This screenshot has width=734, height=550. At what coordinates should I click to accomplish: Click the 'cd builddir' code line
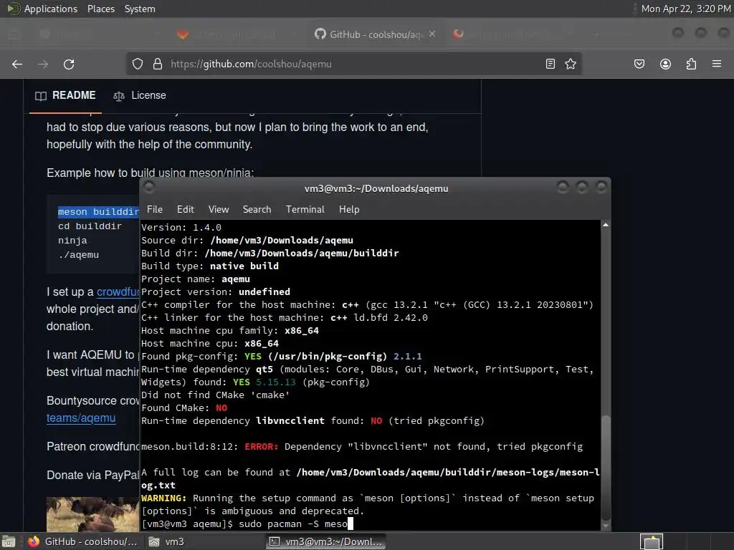[90, 226]
